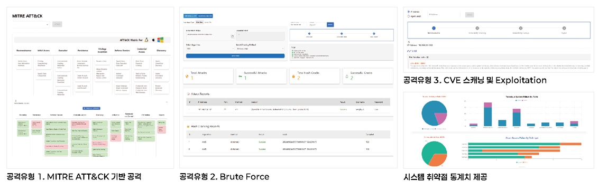Screen dimensions: 598x190
Task: Click the unlock icon in Successful Cracks card
Action: pos(346,76)
